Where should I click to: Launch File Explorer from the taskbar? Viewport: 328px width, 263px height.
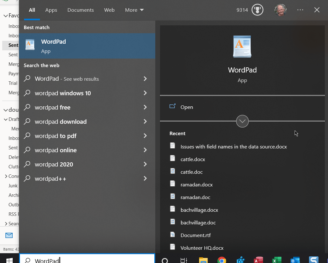203,260
